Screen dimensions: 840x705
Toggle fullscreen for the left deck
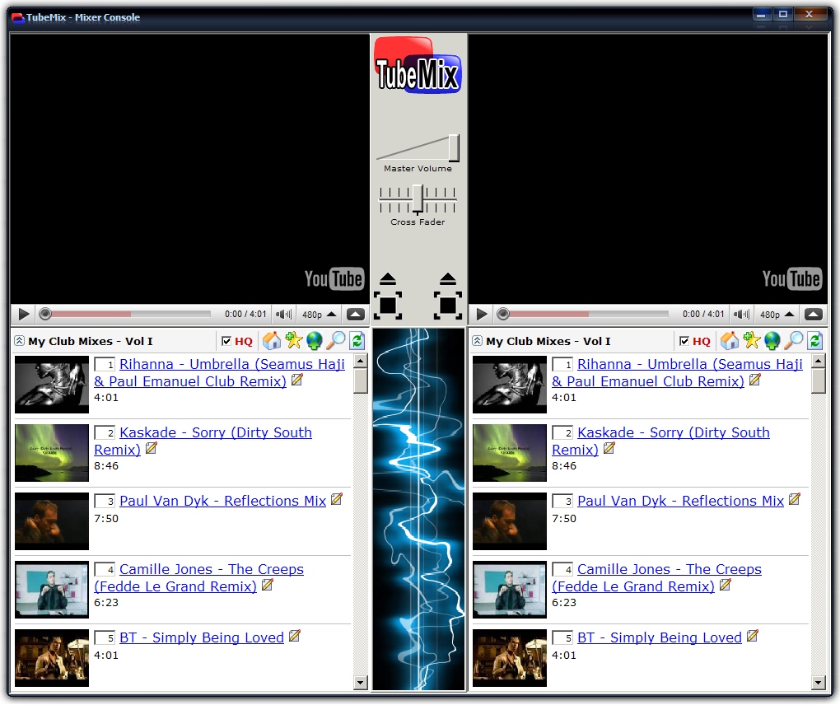[388, 306]
